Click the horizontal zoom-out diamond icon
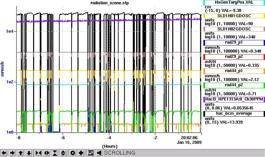265x157 pixels. pos(47,153)
